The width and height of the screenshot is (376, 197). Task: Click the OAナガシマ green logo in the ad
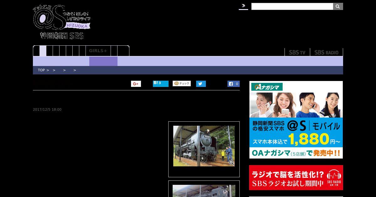(267, 87)
